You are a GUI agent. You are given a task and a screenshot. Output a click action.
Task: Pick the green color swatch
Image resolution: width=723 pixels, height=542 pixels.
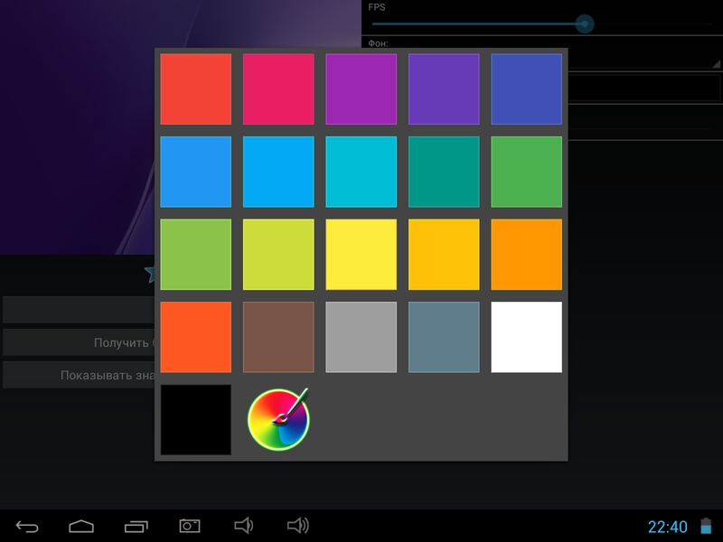coord(527,172)
